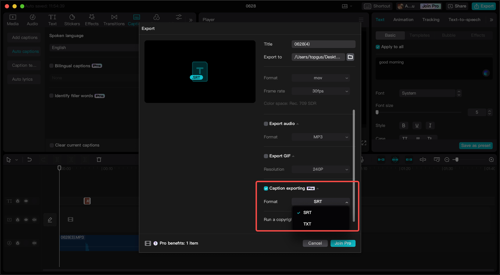
Task: Click Join Pro in the export dialog
Action: pos(343,243)
